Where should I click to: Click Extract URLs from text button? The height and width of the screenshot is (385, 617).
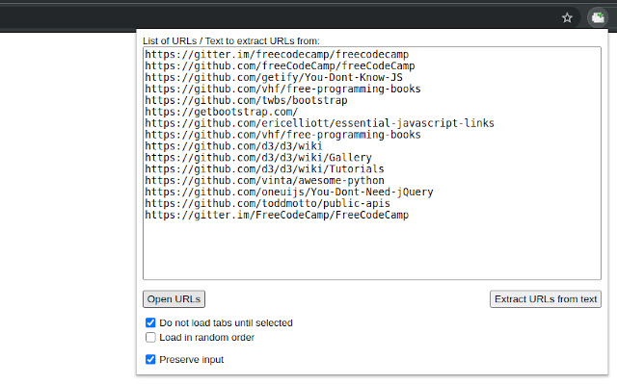coord(546,299)
